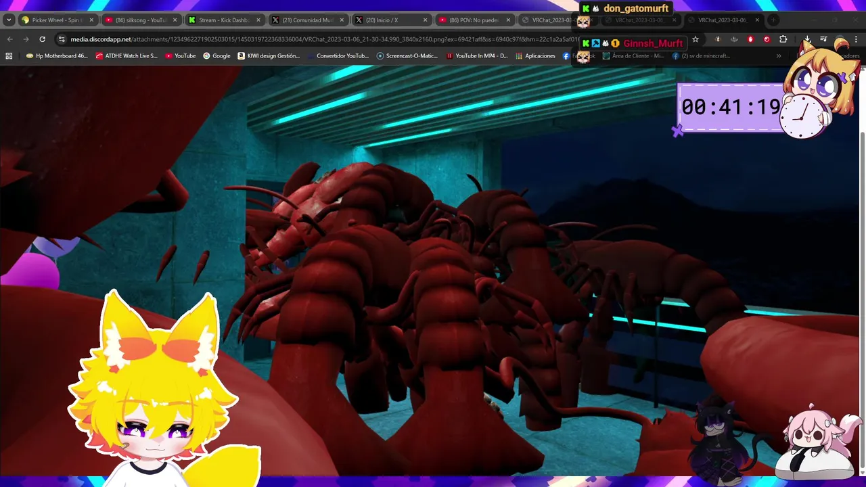Viewport: 866px width, 487px height.
Task: Open the Convertidor YouTube bookmark
Action: [338, 55]
